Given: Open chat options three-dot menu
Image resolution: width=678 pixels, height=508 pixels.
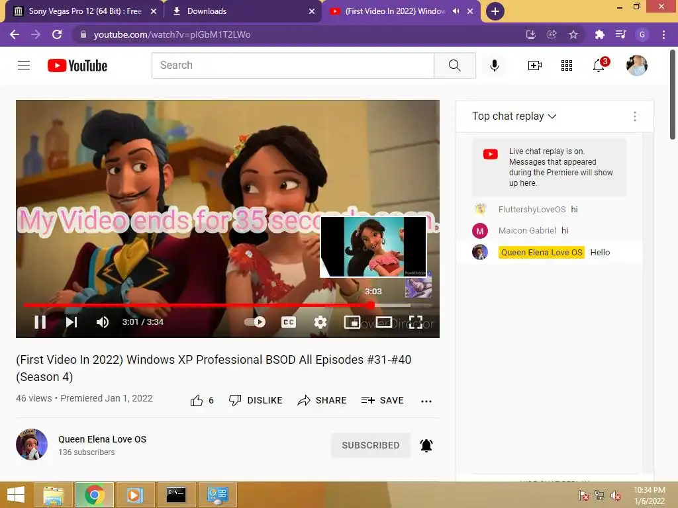Looking at the screenshot, I should pyautogui.click(x=635, y=116).
